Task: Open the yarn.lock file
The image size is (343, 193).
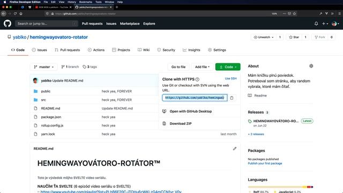Action: pos(48,134)
